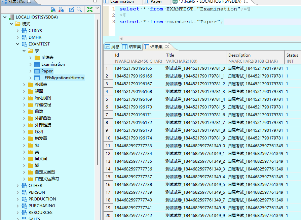Click the Description column header
The height and width of the screenshot is (220, 301).
[255, 57]
